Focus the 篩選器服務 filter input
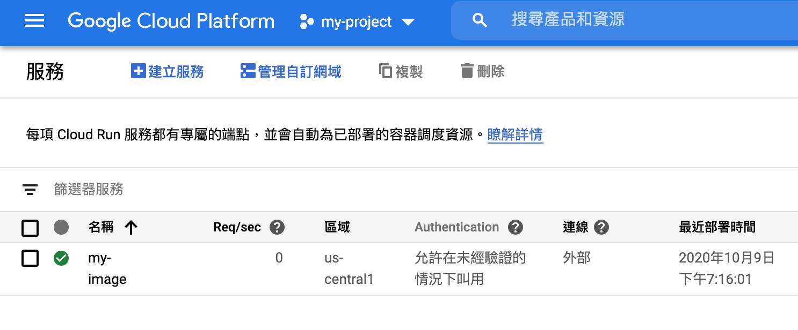The image size is (798, 330). [89, 189]
